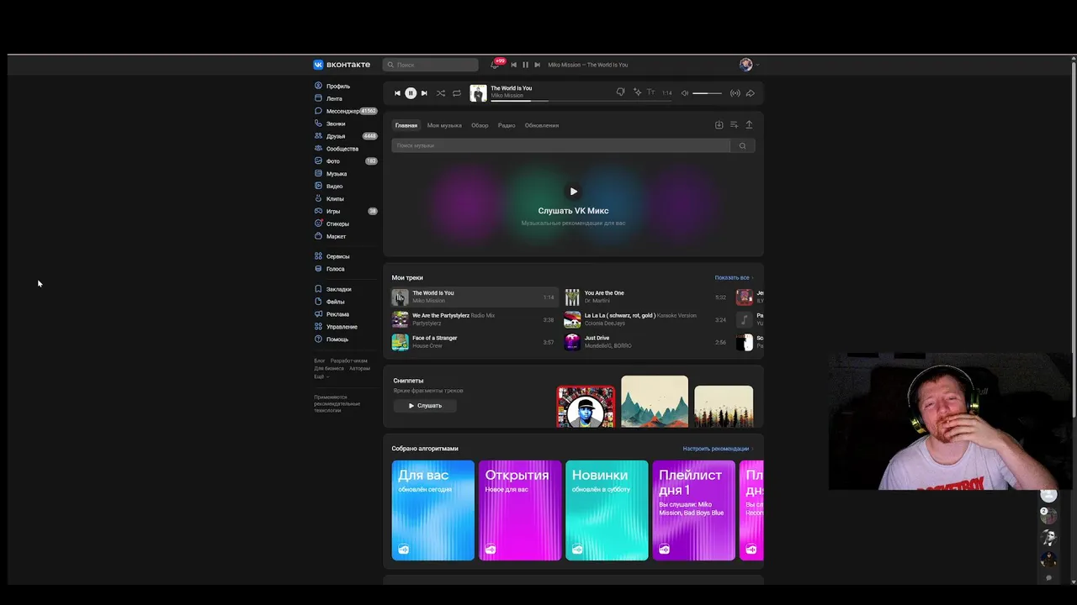The height and width of the screenshot is (605, 1077).
Task: Click the broadcast status icon in player
Action: [735, 93]
